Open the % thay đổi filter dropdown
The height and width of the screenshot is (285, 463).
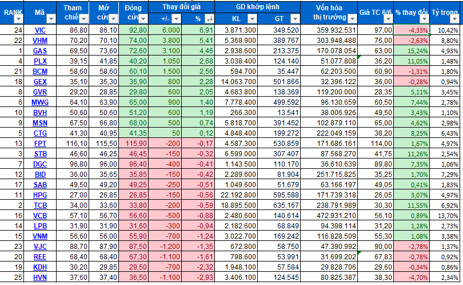tap(424, 19)
